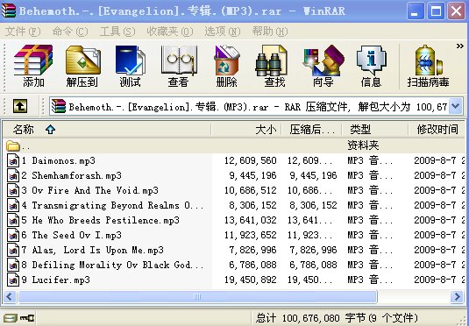The height and width of the screenshot is (326, 469).
Task: Open the 选项(N) menu
Action: tap(223, 32)
